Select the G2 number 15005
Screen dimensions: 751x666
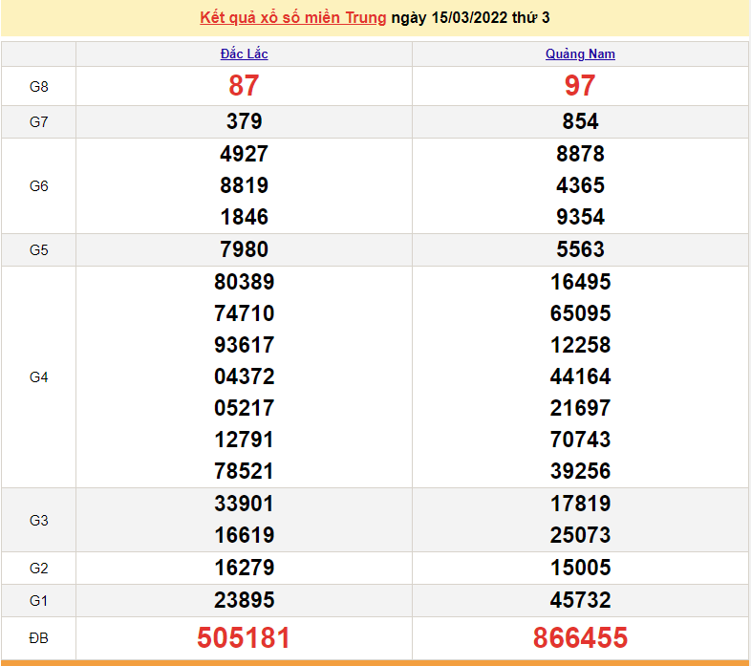click(580, 568)
